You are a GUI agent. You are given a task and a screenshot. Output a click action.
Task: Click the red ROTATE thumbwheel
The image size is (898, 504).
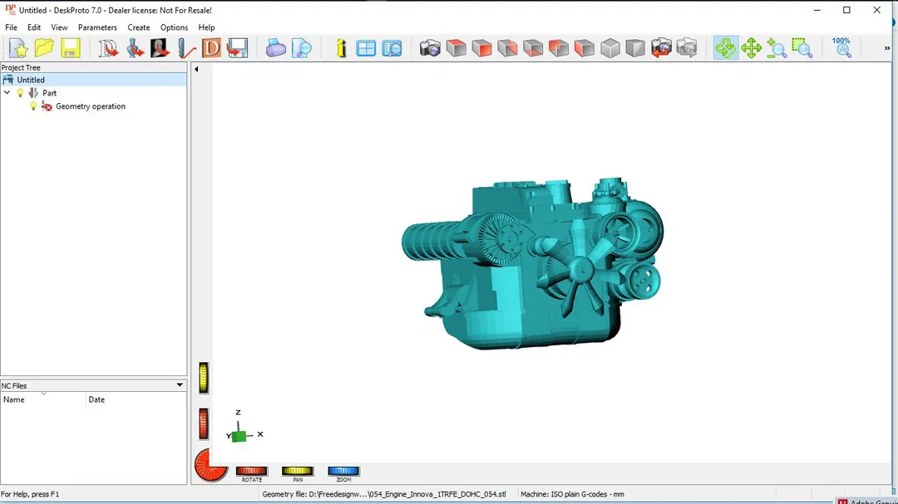[x=251, y=471]
